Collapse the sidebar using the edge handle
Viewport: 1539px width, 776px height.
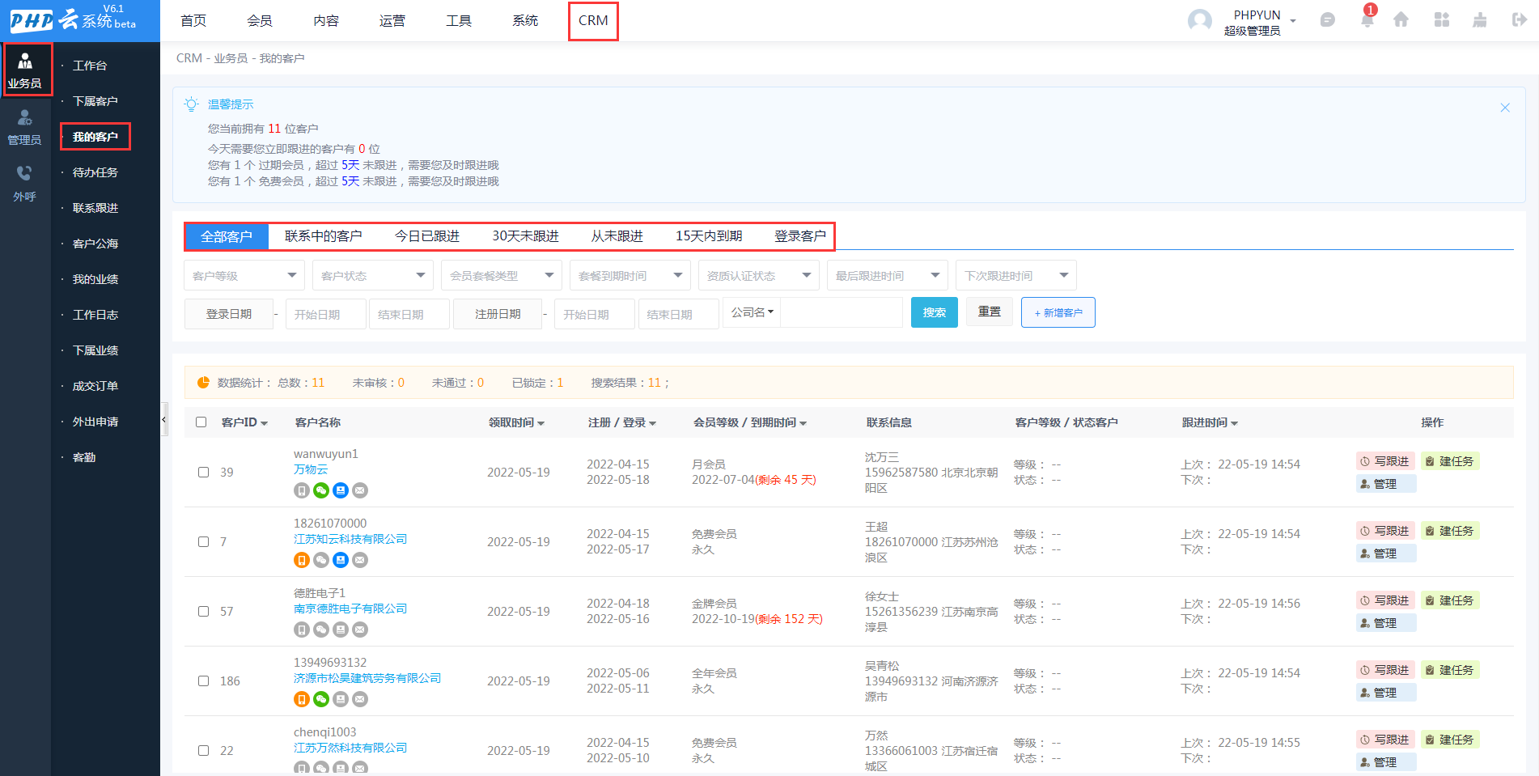163,419
